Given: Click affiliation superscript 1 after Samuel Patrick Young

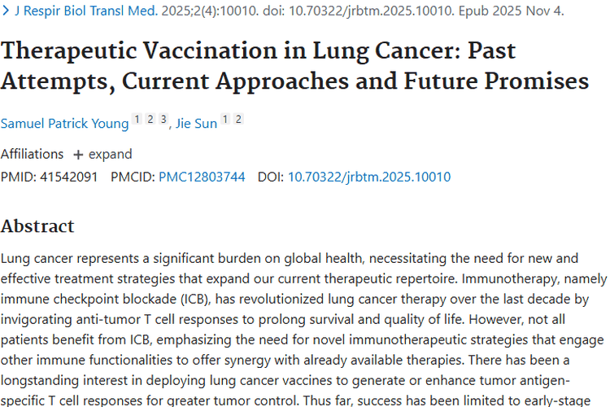Looking at the screenshot, I should pos(137,120).
